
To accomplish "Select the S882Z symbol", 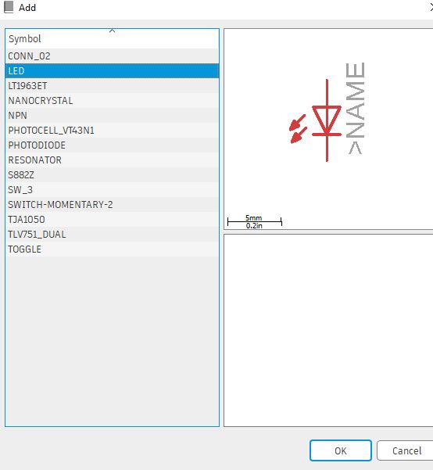I will [x=112, y=174].
